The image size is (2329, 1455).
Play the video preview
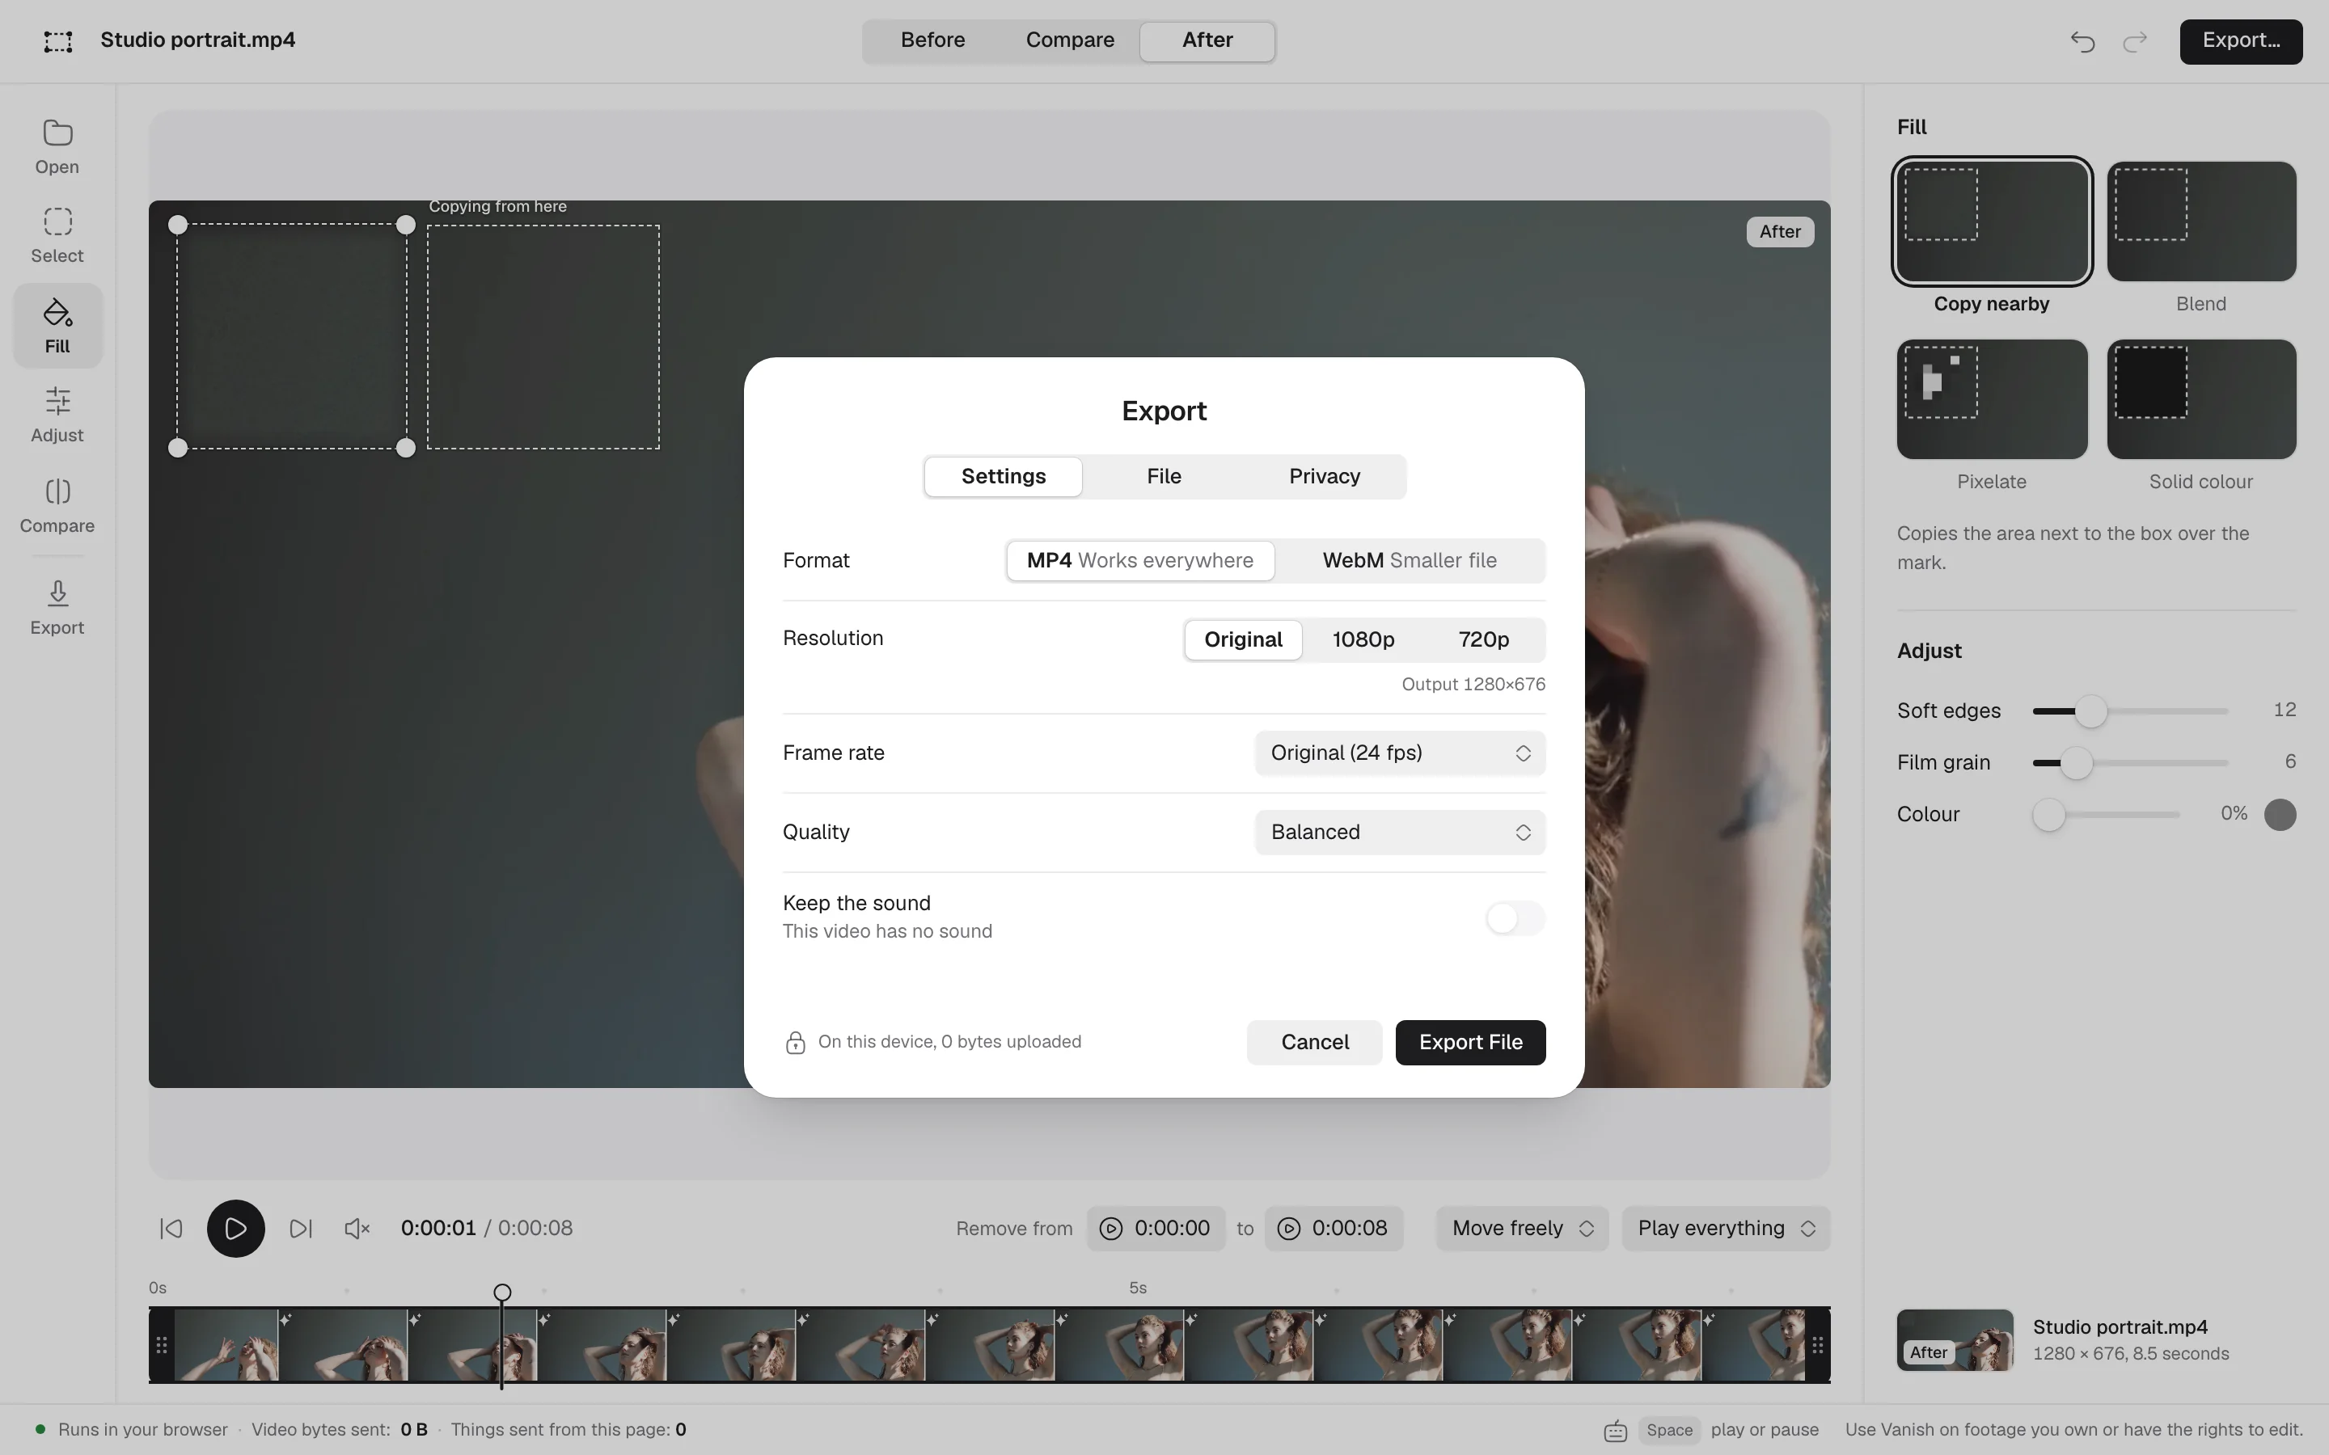[x=236, y=1228]
